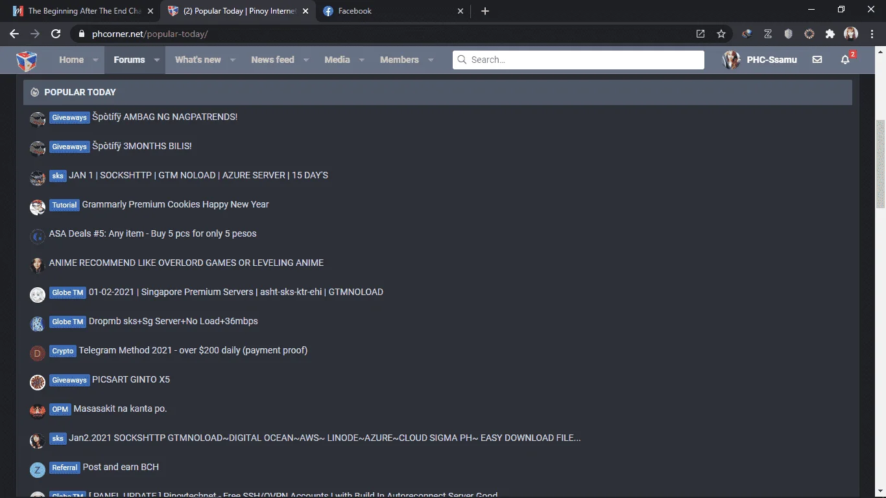Open Telegram Method 2021 thread
886x498 pixels.
pos(193,350)
